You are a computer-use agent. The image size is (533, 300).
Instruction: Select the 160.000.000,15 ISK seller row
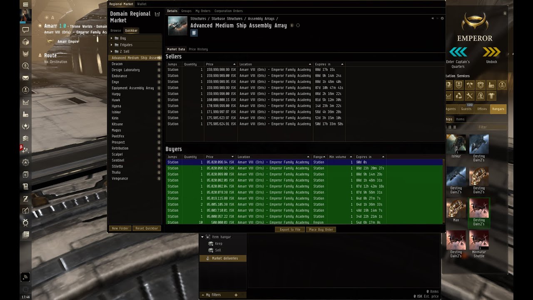(x=255, y=100)
